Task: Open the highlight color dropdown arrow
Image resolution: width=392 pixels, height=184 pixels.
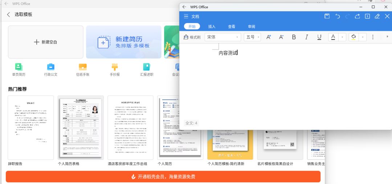Action: coord(363,37)
